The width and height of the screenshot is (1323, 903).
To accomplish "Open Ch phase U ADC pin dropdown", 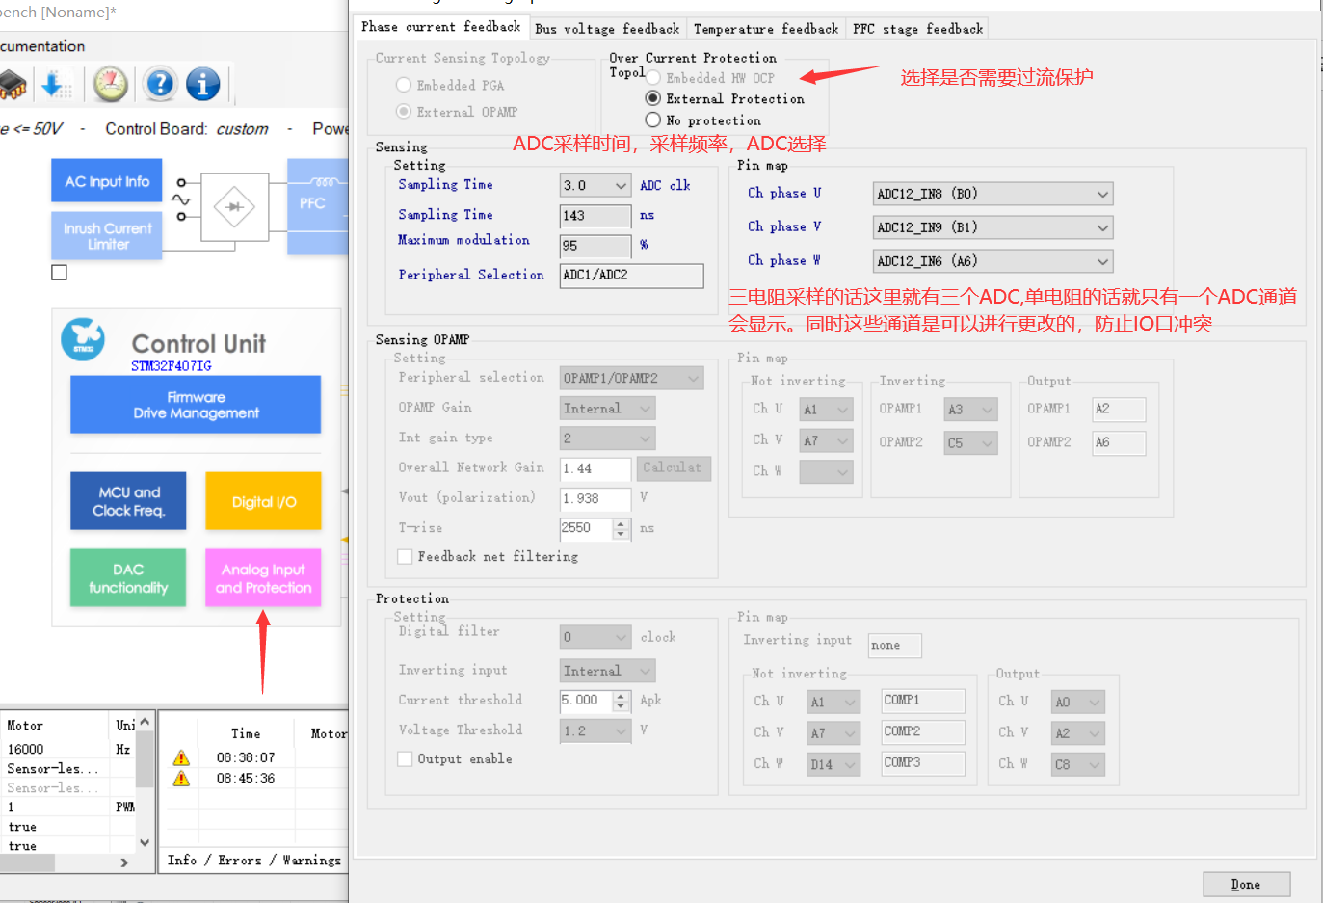I will pyautogui.click(x=992, y=194).
